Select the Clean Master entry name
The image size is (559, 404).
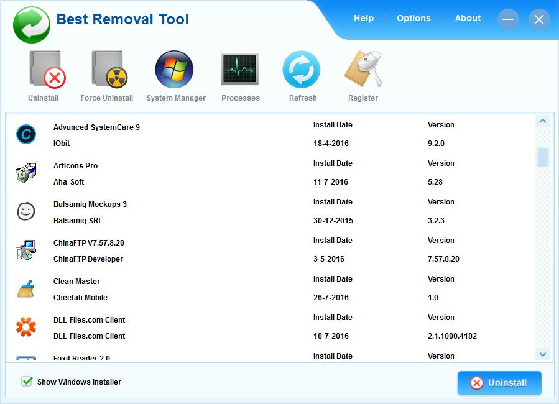click(76, 281)
